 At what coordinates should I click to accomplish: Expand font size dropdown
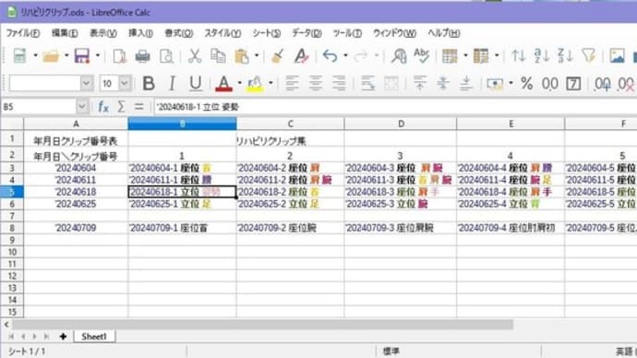click(125, 84)
